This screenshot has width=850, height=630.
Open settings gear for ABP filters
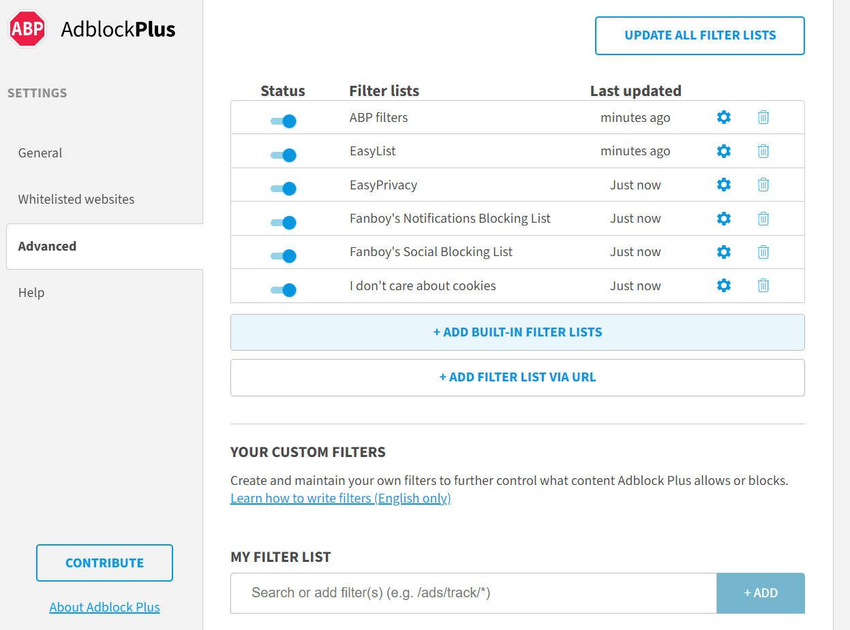tap(723, 117)
